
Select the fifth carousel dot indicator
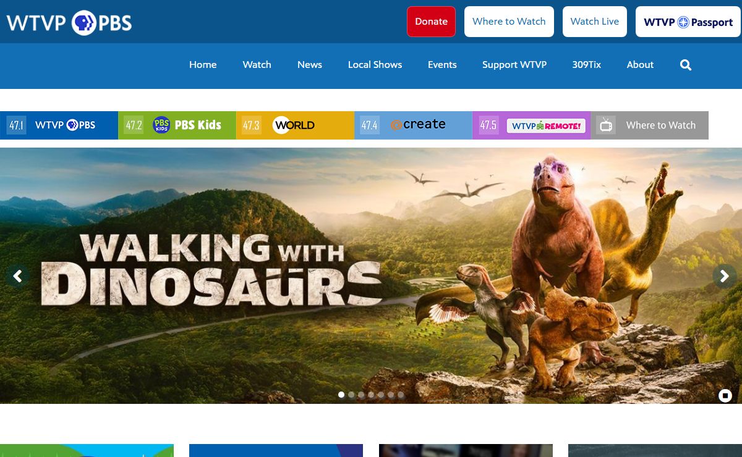[381, 395]
